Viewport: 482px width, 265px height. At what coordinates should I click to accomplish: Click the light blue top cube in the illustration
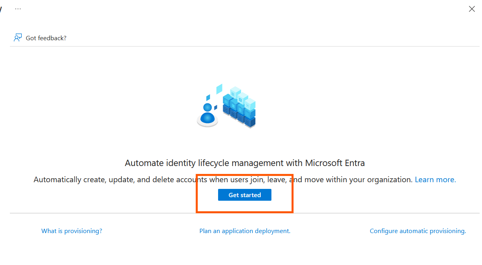[x=235, y=93]
